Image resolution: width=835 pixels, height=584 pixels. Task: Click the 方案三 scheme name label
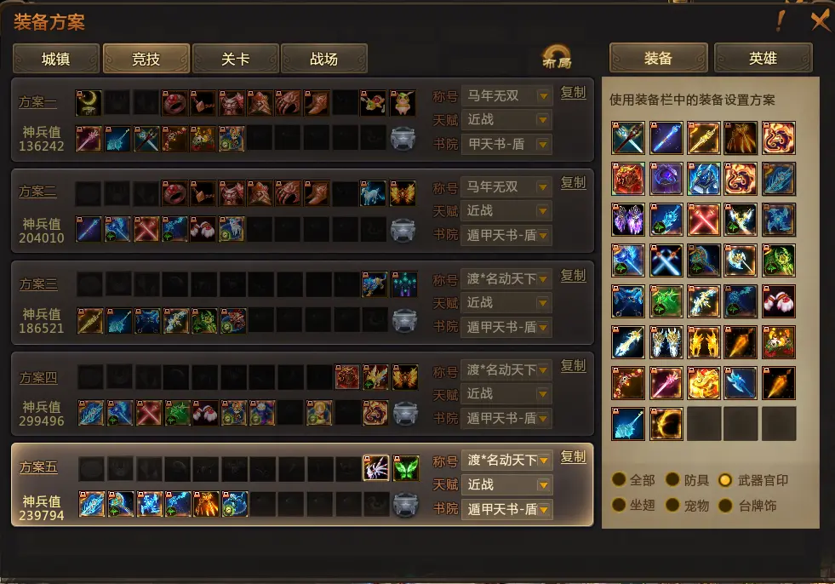click(x=37, y=284)
